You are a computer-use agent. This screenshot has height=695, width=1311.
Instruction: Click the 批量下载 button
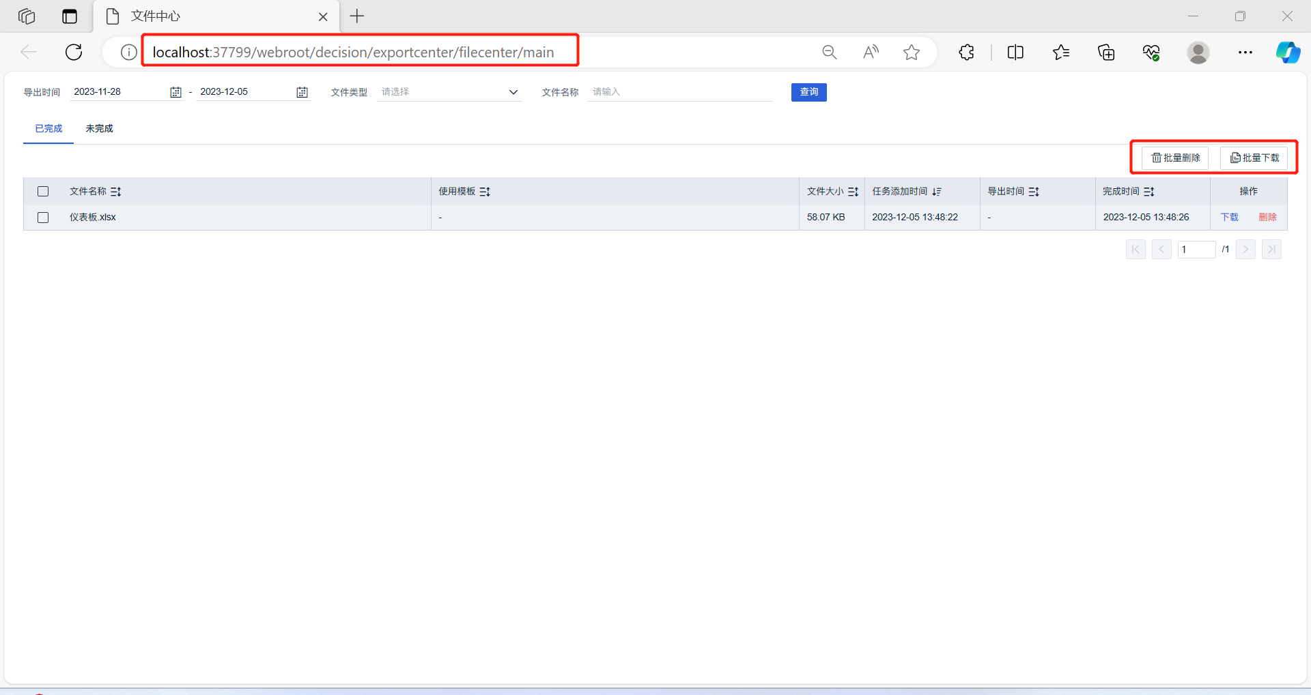[1254, 158]
